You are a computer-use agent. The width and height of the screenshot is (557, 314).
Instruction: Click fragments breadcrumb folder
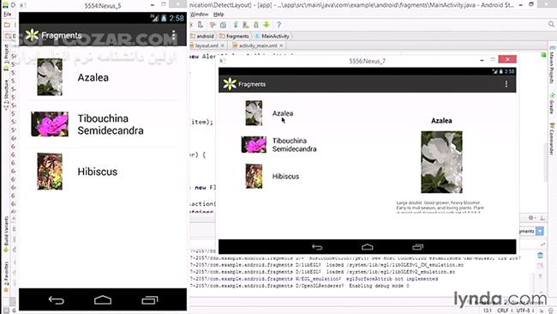tap(234, 36)
